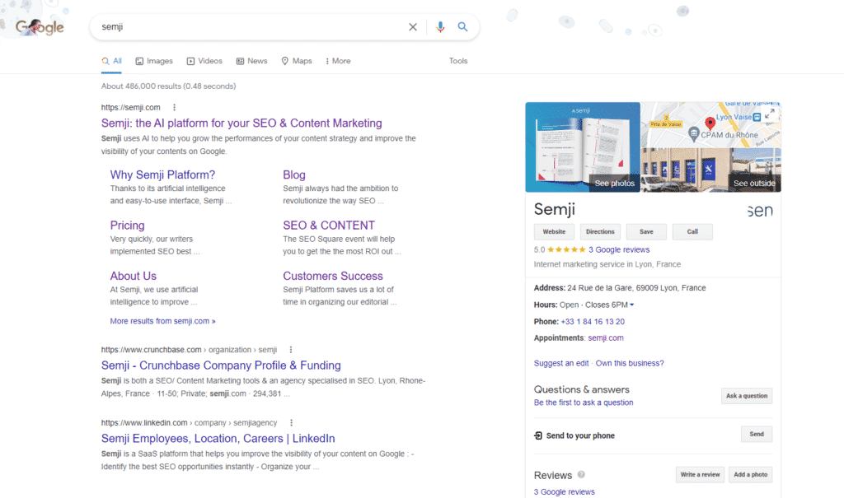Screen dimensions: 844x498
Task: Open options menu for linkedin.com result
Action: [291, 423]
